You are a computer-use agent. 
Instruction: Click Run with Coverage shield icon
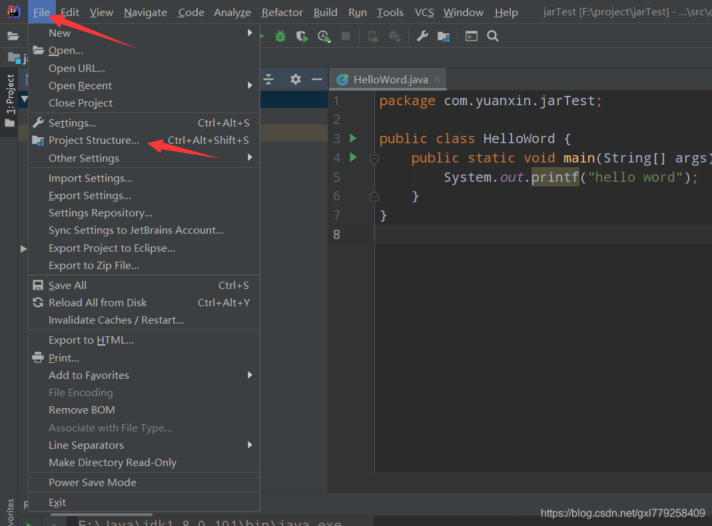(302, 36)
